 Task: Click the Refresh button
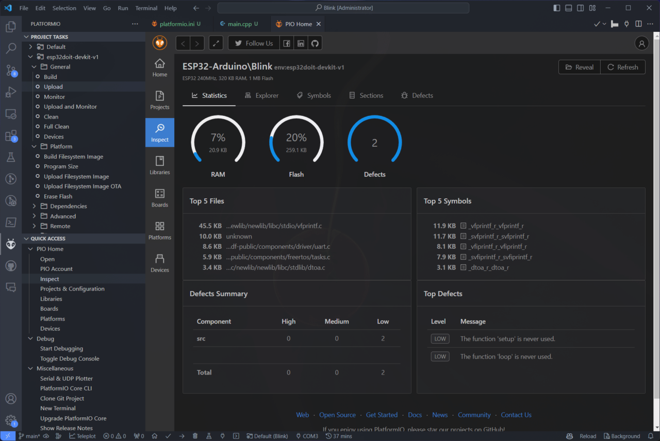(622, 67)
